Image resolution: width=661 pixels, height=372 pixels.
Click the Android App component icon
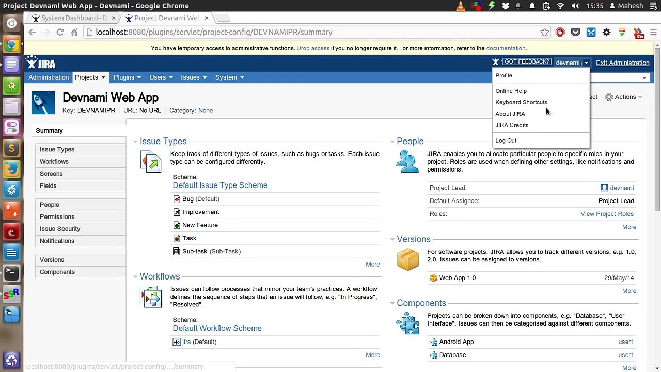pos(433,342)
